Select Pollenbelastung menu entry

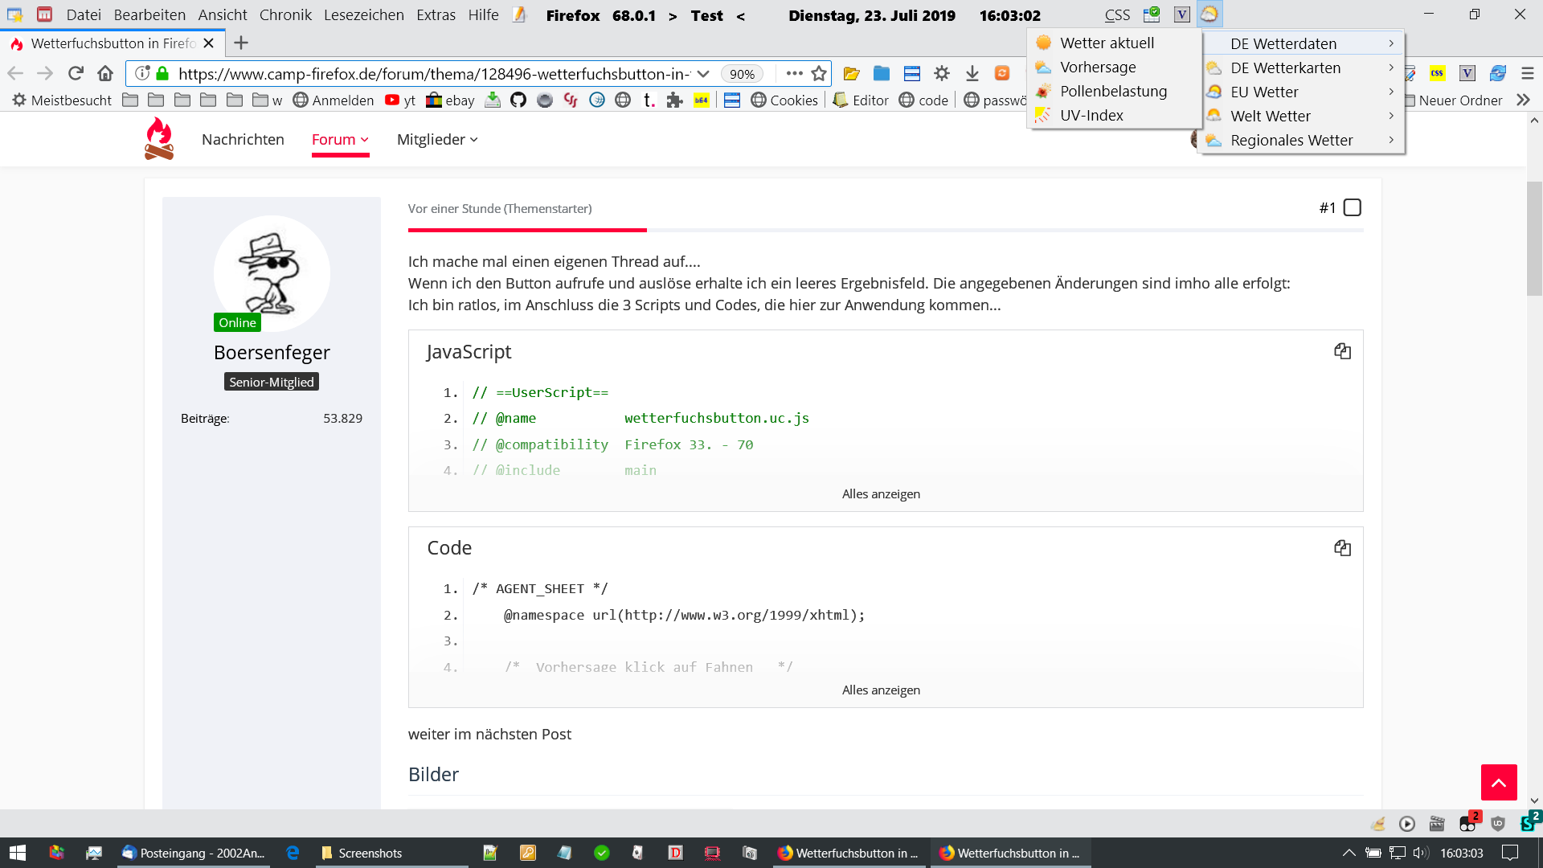[1113, 92]
